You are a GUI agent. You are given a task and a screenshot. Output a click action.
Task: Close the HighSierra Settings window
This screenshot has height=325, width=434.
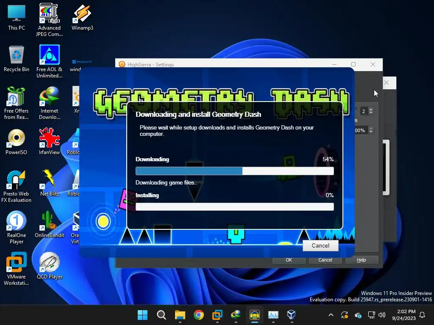[373, 64]
